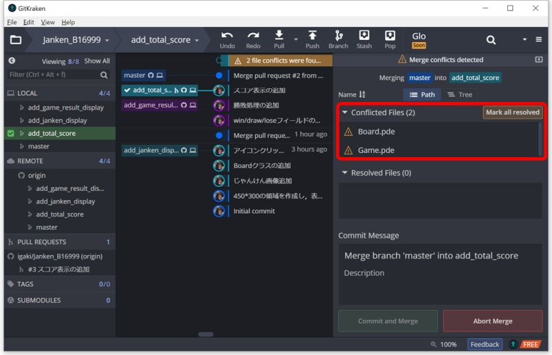Toggle name sort order icon
This screenshot has width=552, height=355.
(x=362, y=94)
